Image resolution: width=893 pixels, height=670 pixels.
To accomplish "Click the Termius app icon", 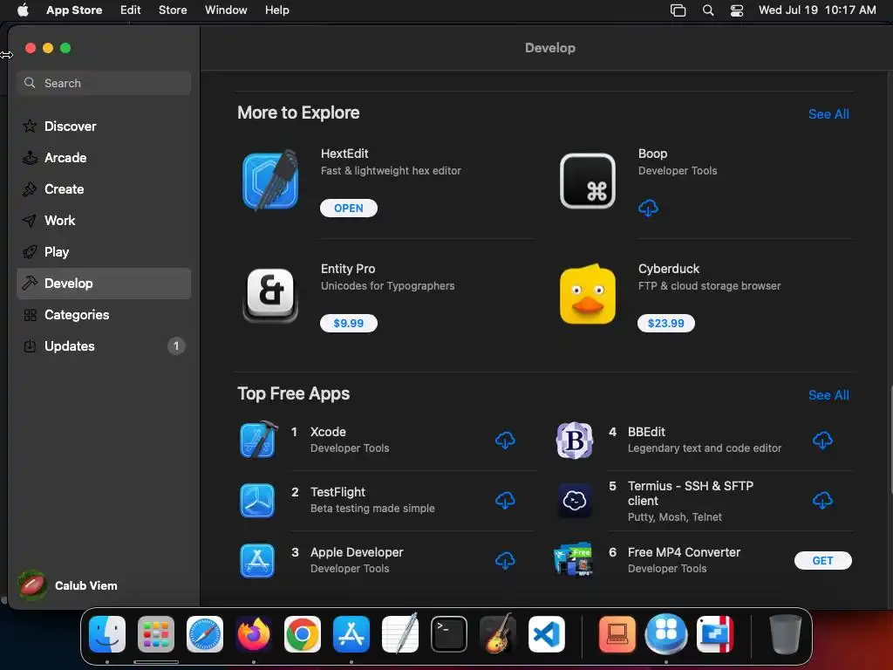I will (574, 500).
